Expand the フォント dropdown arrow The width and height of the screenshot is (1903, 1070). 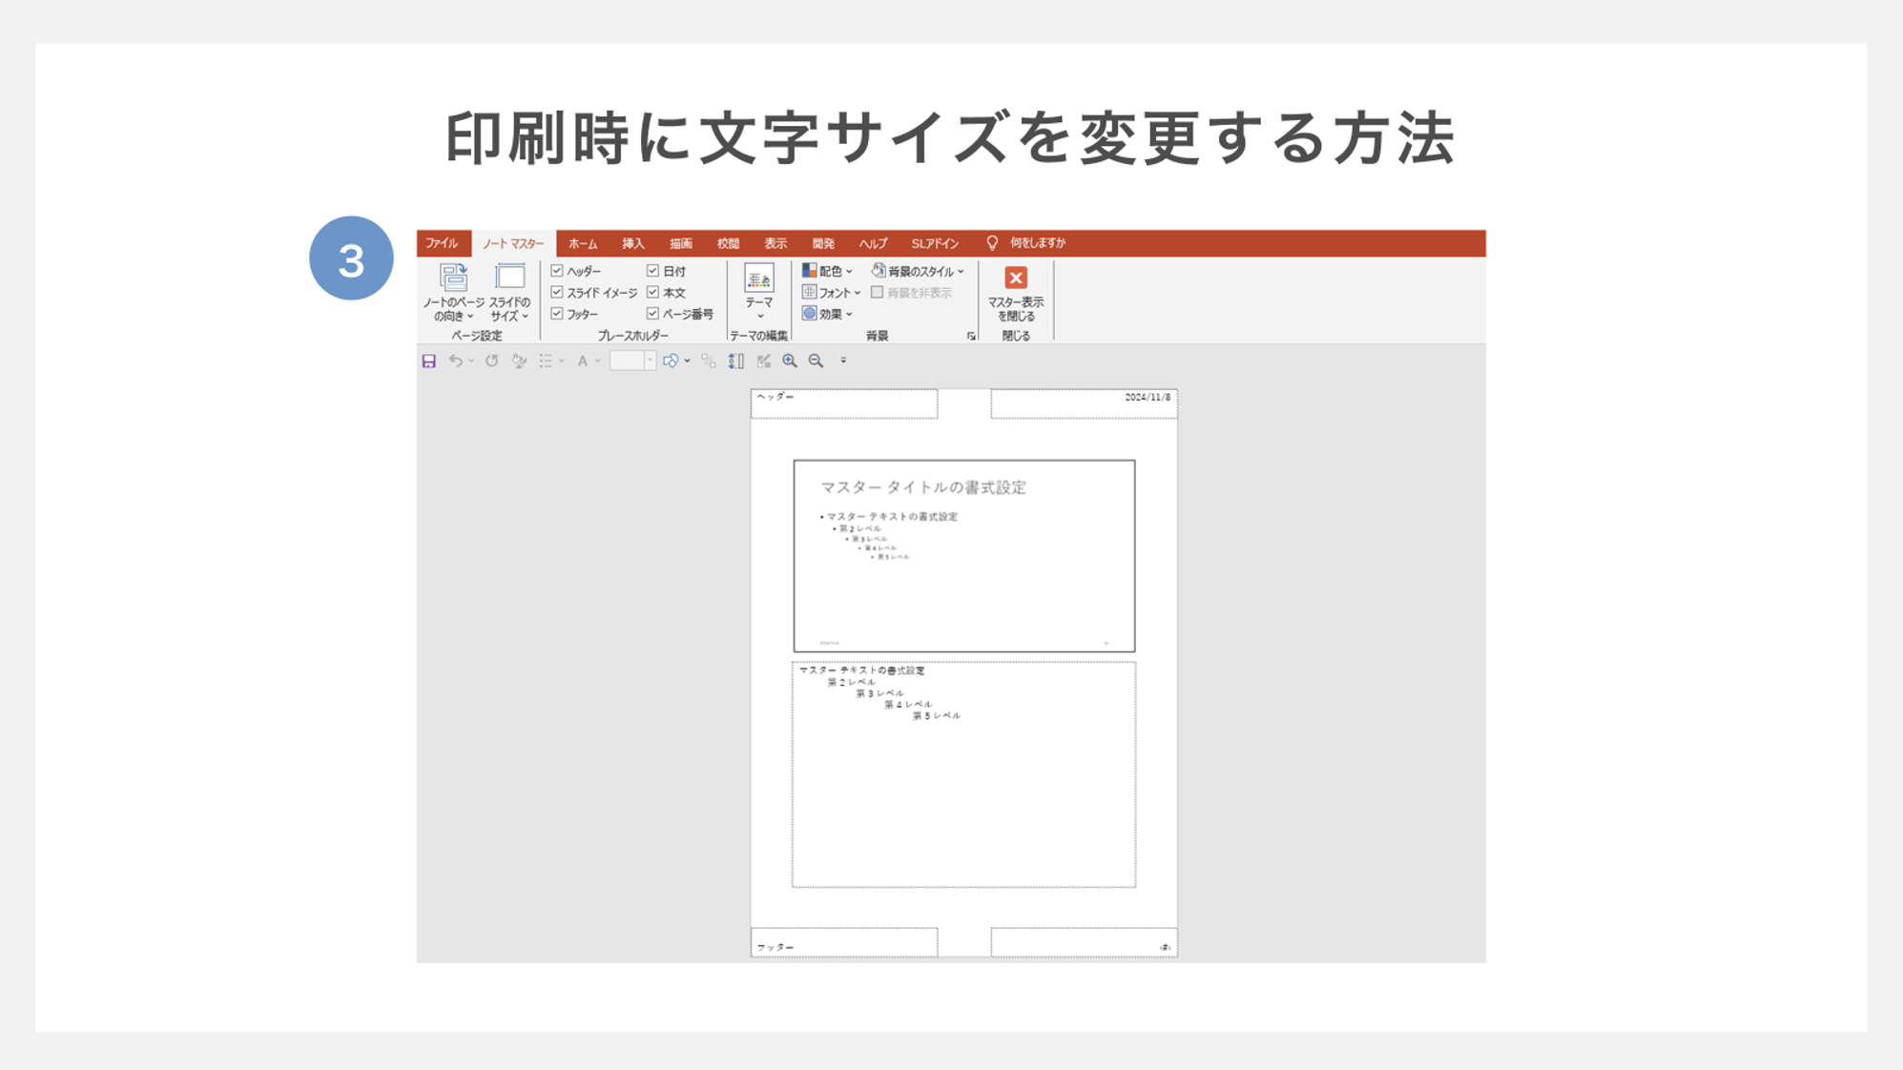pyautogui.click(x=858, y=294)
